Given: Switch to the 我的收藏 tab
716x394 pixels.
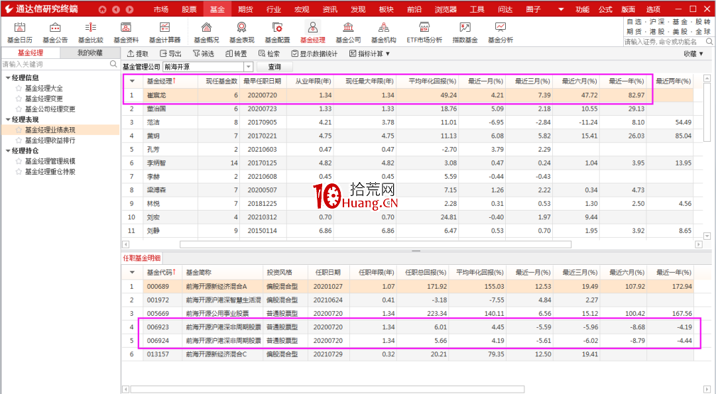Looking at the screenshot, I should tap(90, 53).
